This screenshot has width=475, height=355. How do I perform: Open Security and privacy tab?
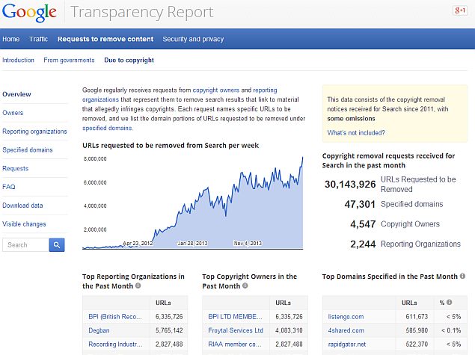pyautogui.click(x=193, y=39)
